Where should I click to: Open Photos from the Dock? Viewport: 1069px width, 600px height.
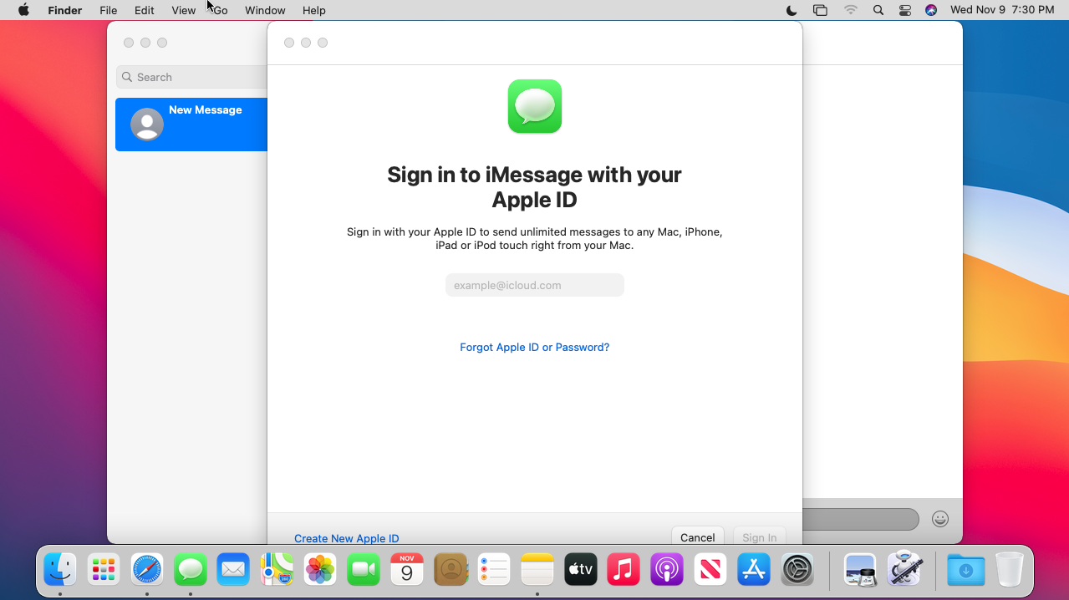point(320,570)
